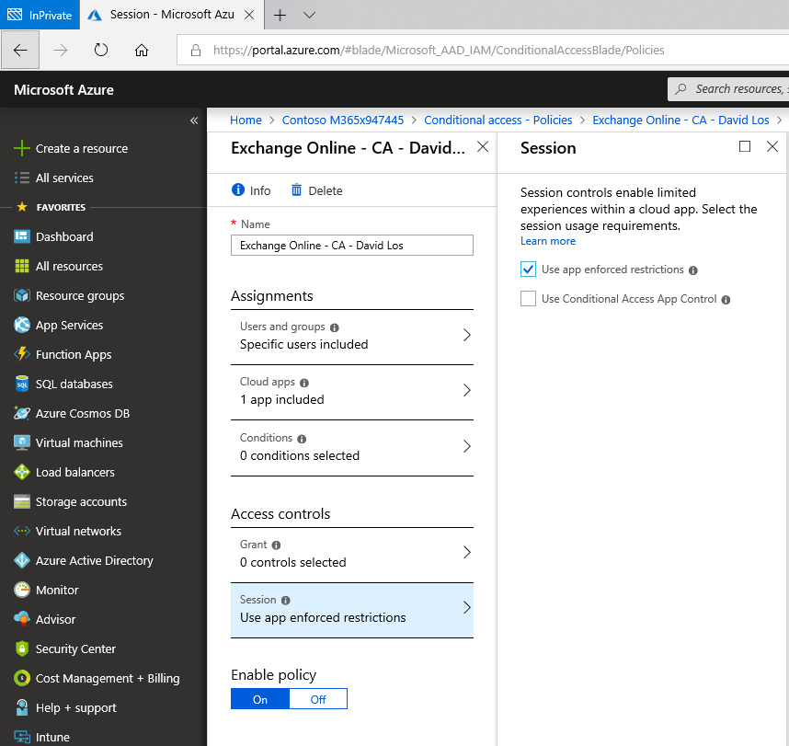
Task: Open Load balancers diamond icon
Action: pos(22,472)
